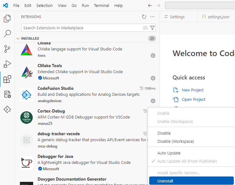Click the mcu-debug publisher name
235x185 pixels.
tap(48, 146)
